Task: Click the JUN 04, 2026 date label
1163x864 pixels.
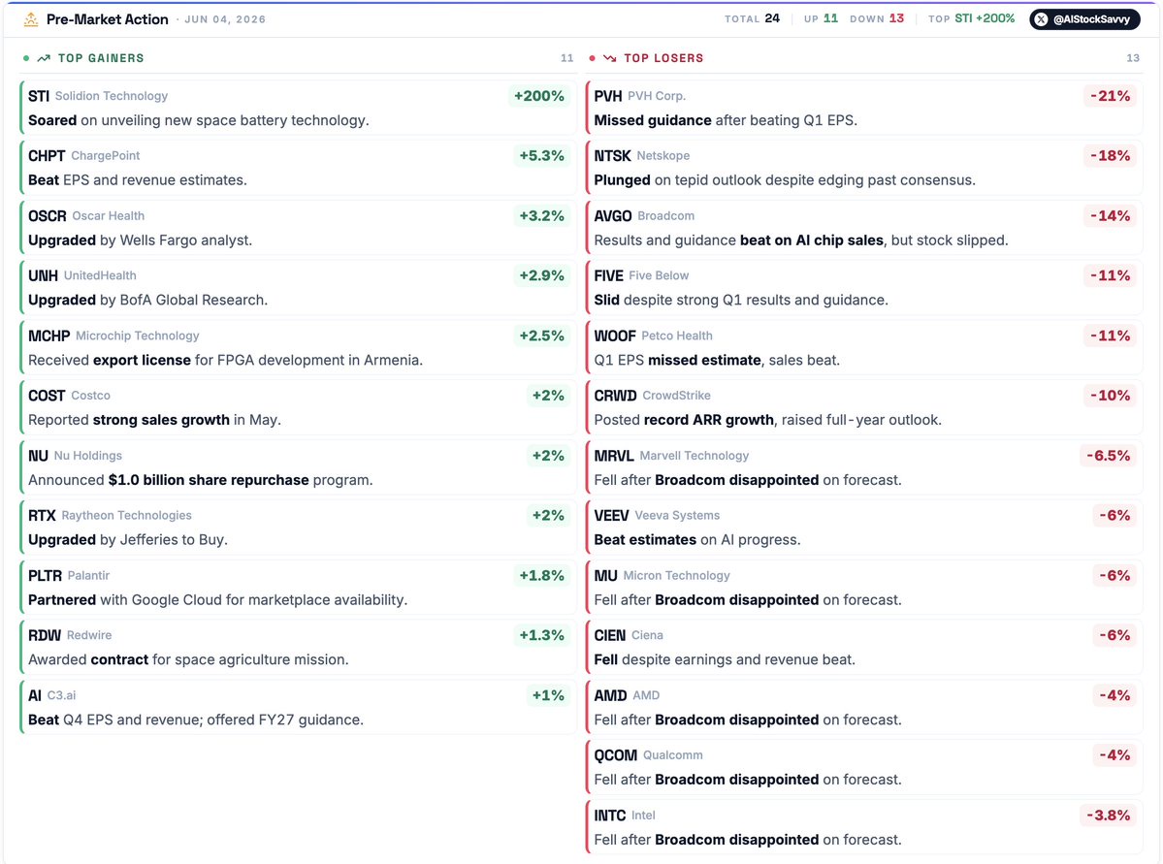Action: pos(225,19)
